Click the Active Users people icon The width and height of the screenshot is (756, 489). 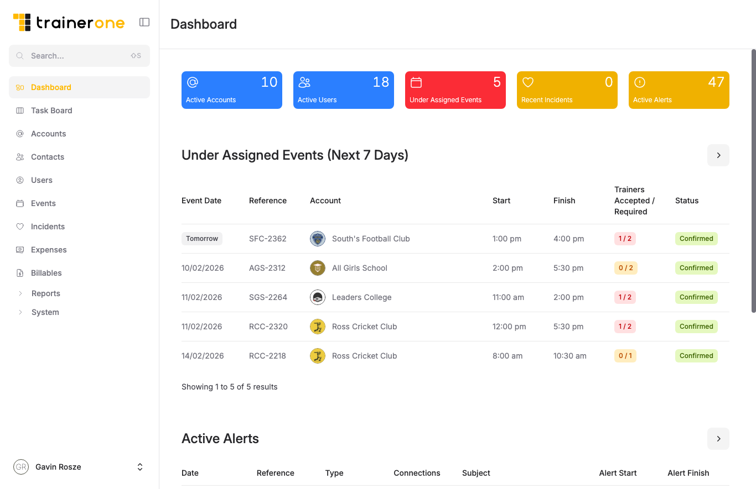[304, 82]
